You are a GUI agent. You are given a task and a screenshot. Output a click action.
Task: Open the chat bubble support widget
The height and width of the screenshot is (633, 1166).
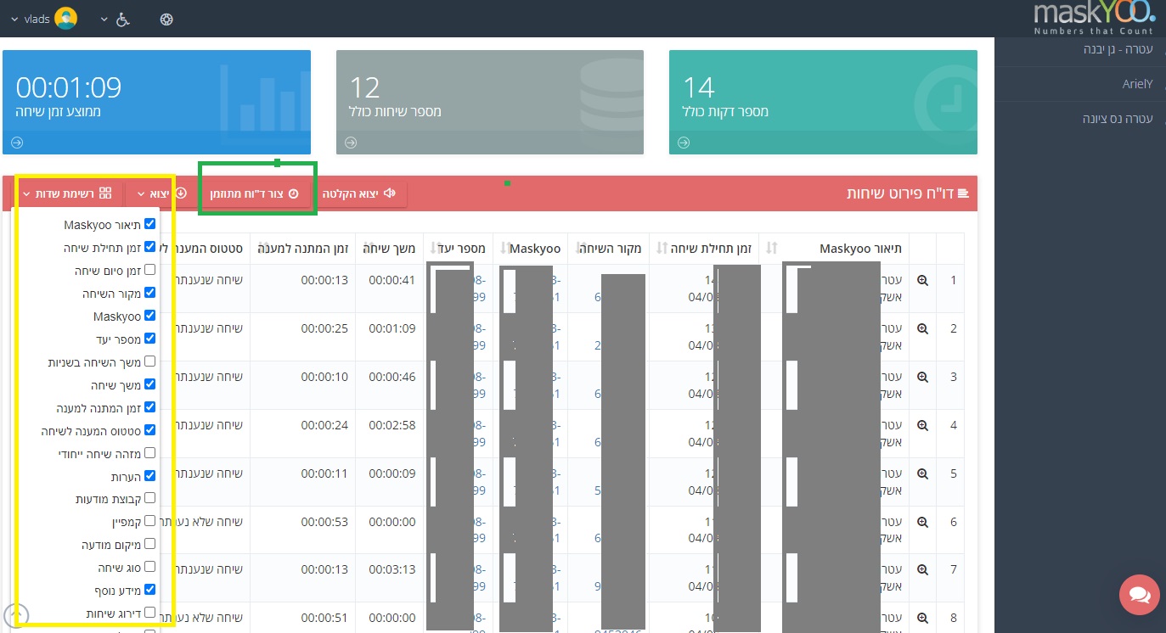pyautogui.click(x=1139, y=595)
